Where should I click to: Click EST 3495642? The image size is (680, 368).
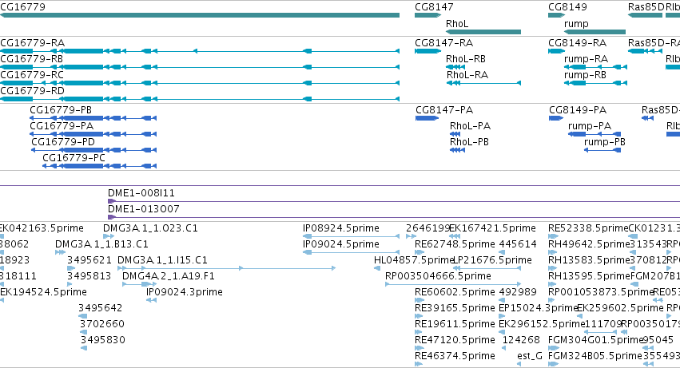pos(83,316)
